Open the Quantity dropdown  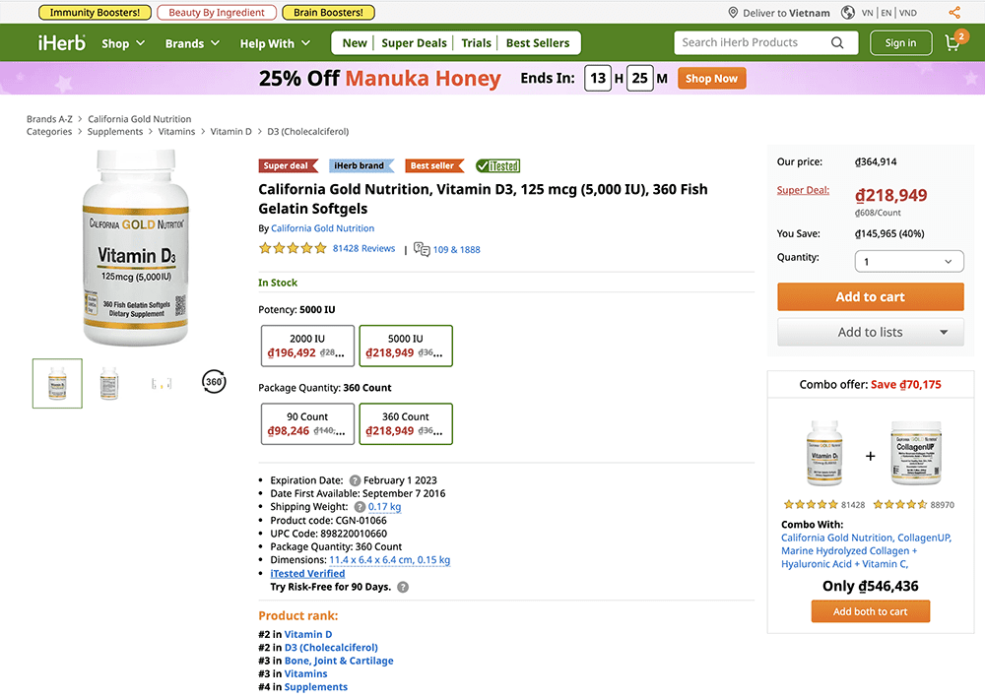click(x=908, y=260)
